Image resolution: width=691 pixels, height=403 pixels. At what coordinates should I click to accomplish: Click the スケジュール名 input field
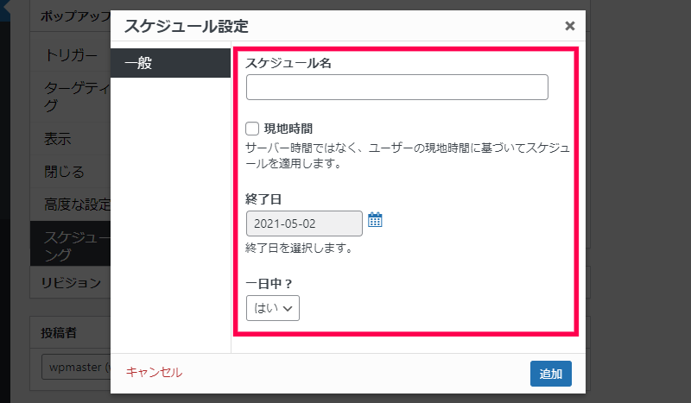(x=397, y=87)
